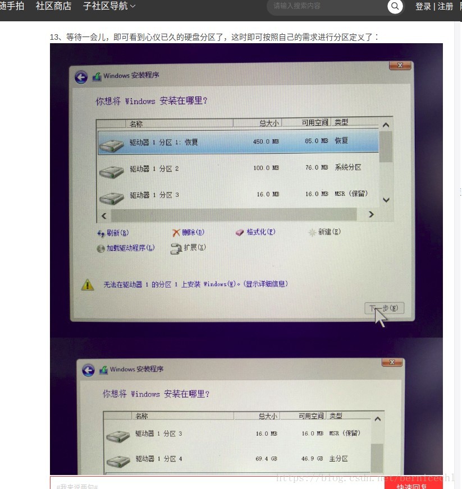Click the search magnifier icon in header
Image resolution: width=462 pixels, height=489 pixels.
point(395,6)
